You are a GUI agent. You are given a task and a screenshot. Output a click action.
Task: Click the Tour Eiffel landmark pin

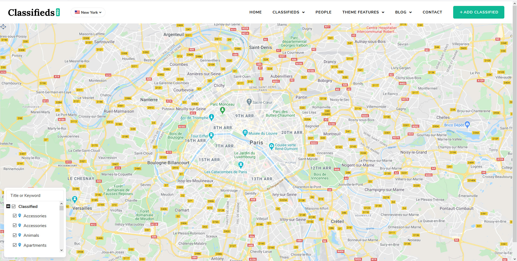point(211,135)
